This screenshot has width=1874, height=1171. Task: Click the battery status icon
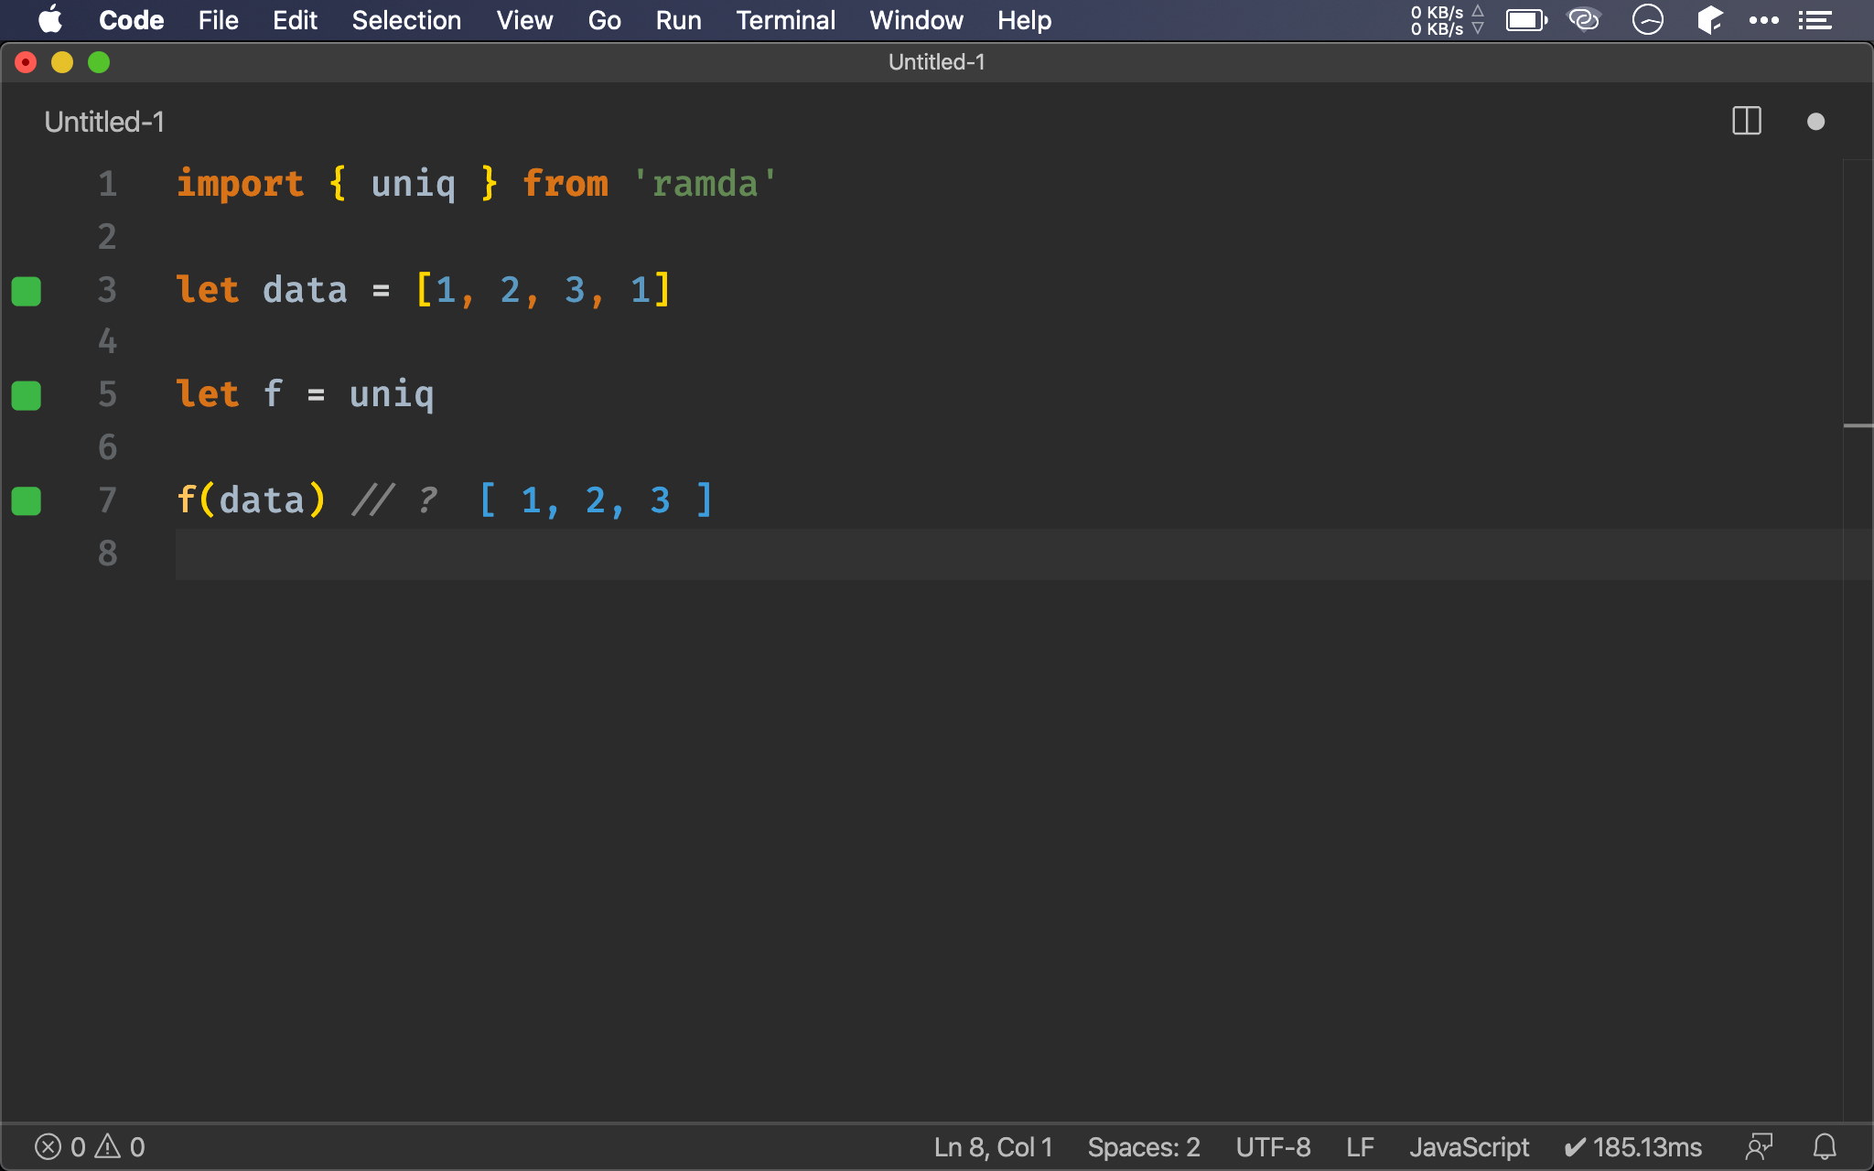1526,20
